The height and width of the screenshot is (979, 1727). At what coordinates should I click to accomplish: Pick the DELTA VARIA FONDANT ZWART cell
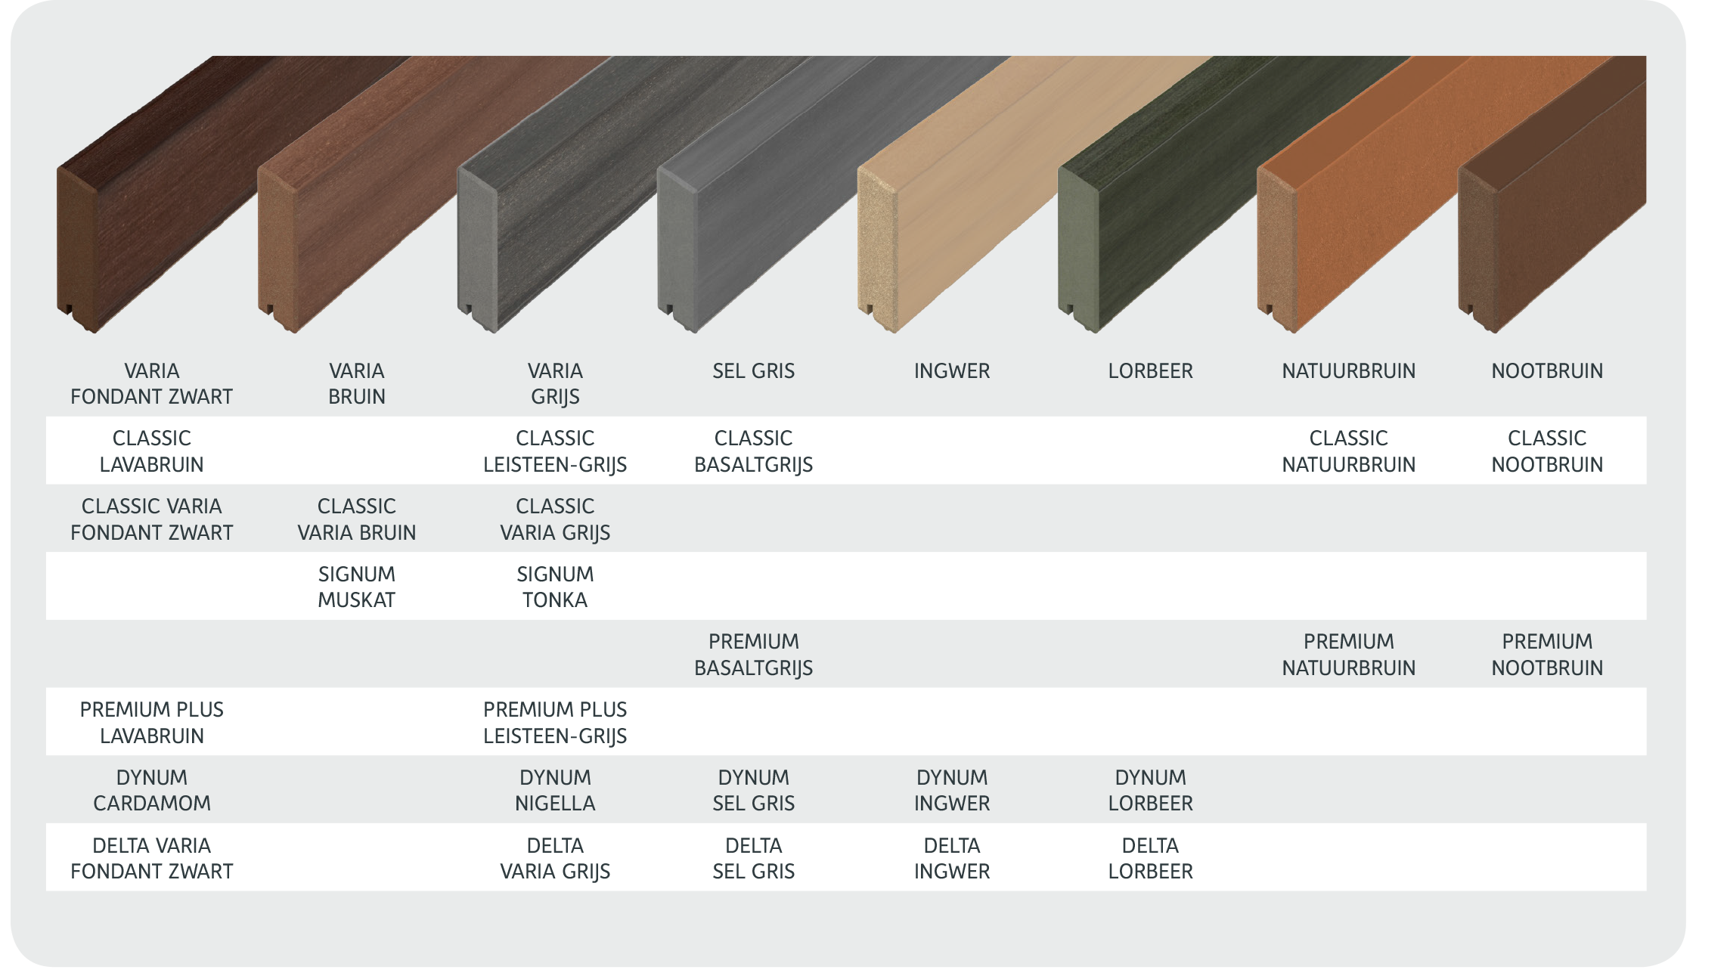tap(151, 858)
